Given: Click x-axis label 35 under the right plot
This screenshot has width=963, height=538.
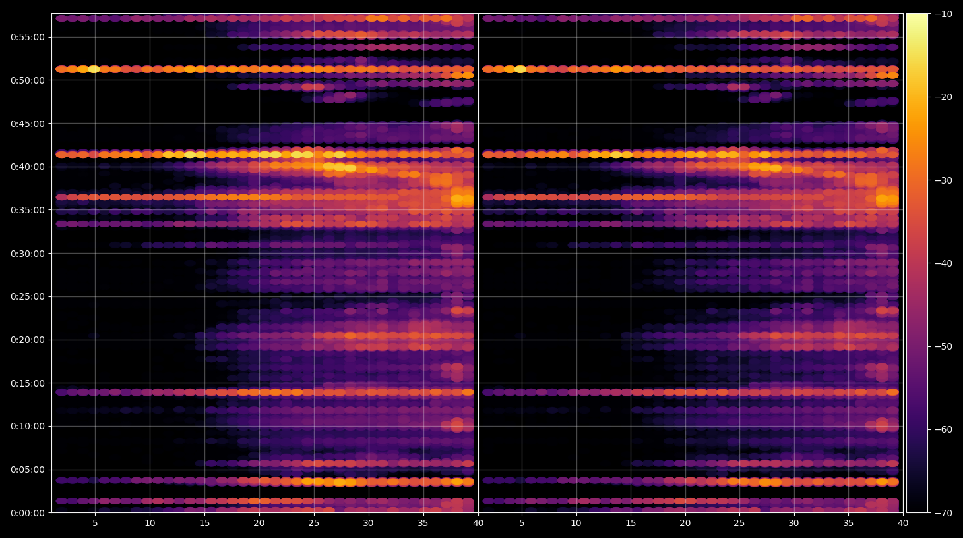Looking at the screenshot, I should pos(848,524).
